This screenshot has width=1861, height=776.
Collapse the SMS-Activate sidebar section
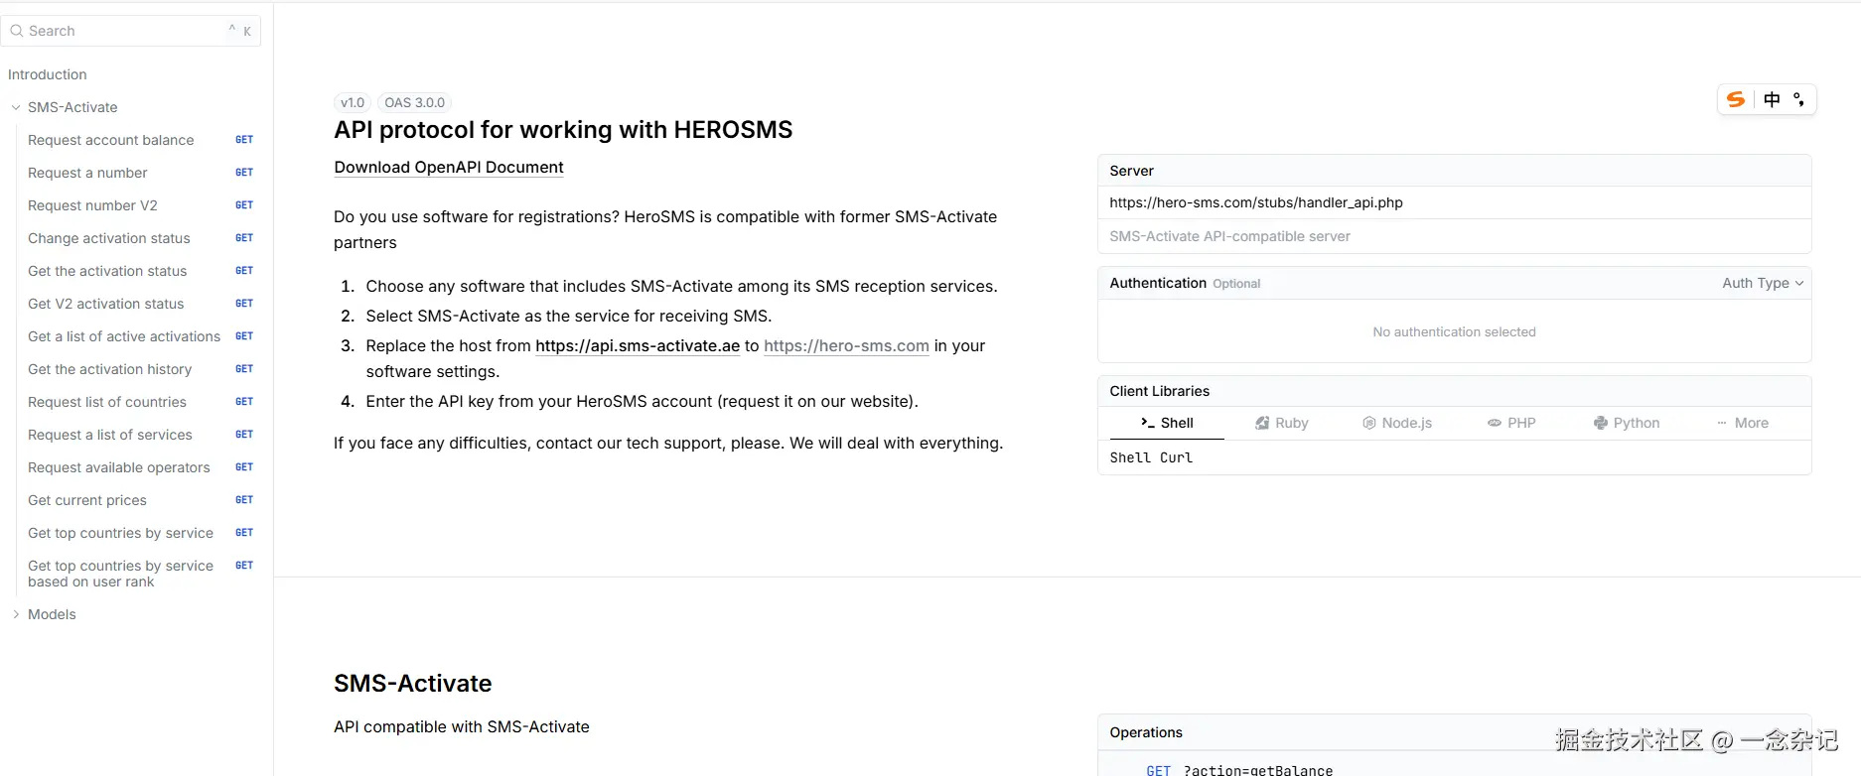(16, 107)
